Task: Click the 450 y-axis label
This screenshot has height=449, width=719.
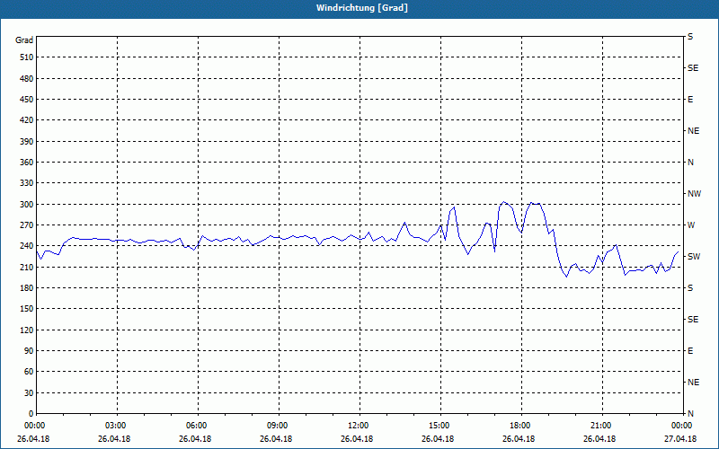Action: click(x=27, y=100)
